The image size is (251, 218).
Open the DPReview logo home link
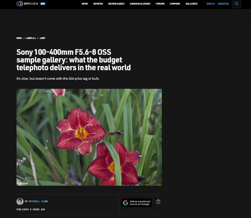[x=27, y=4]
